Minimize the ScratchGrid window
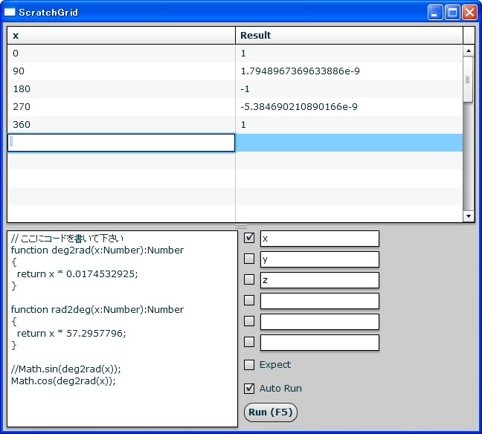Viewport: 482px width, 434px height. [x=435, y=13]
